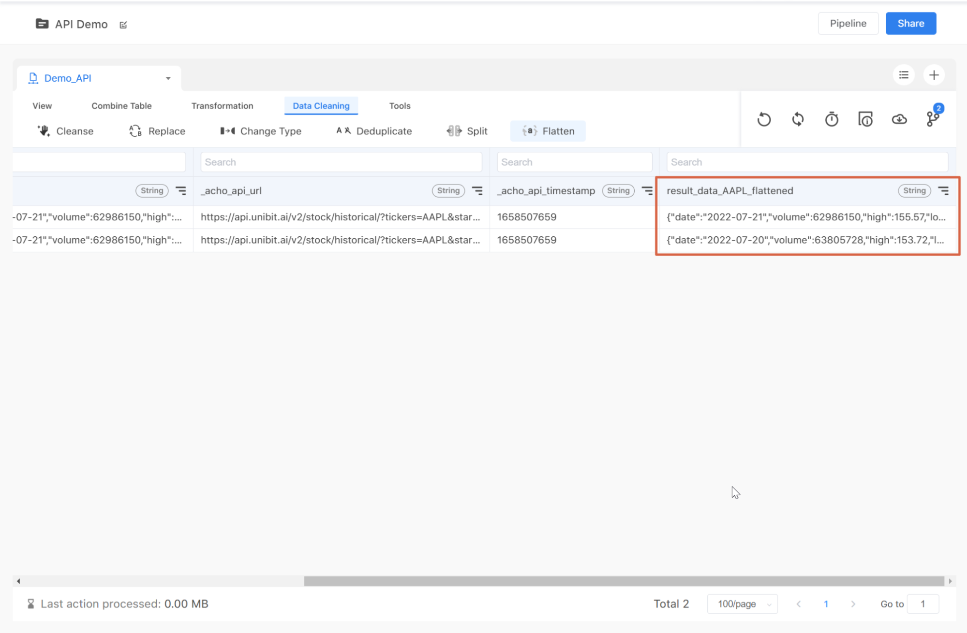
Task: Click the cloud download export icon
Action: [899, 119]
